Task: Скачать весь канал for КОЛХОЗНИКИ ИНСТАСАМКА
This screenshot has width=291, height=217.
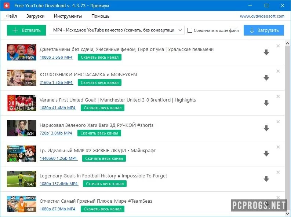Action: coord(100,82)
